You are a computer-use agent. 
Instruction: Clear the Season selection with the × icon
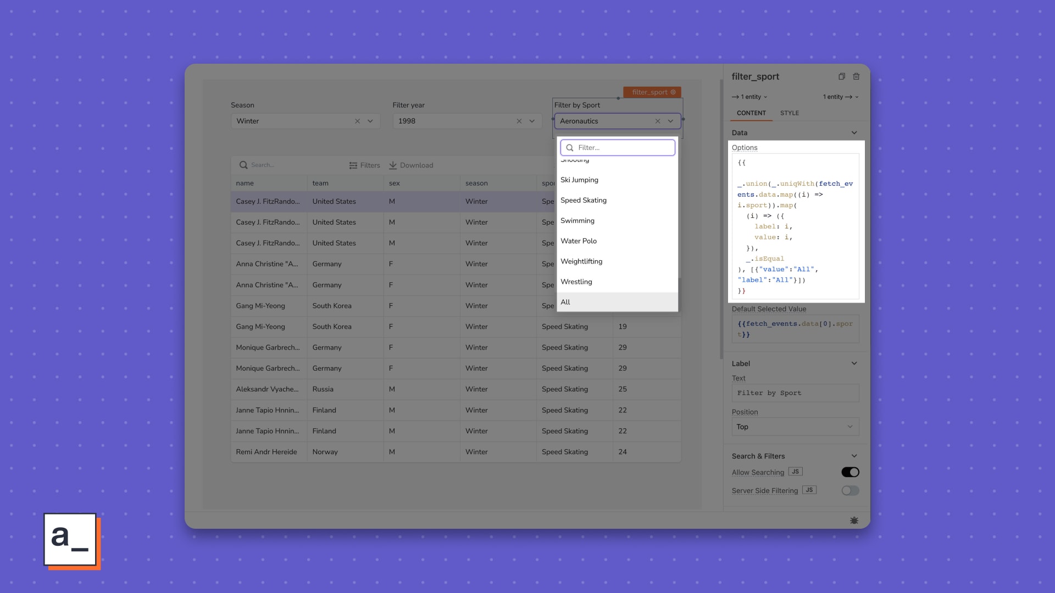click(x=357, y=121)
